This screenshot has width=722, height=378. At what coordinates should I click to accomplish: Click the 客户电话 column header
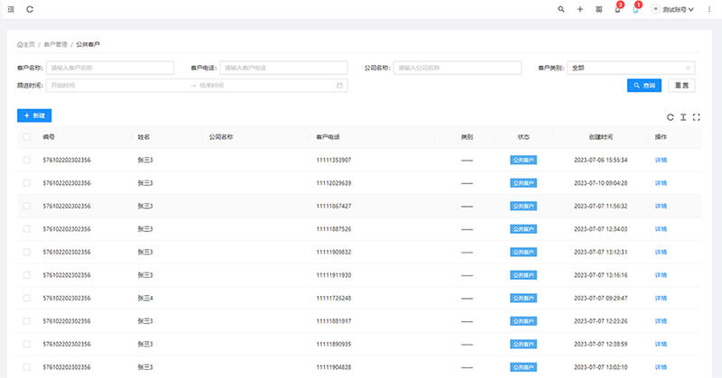[328, 137]
